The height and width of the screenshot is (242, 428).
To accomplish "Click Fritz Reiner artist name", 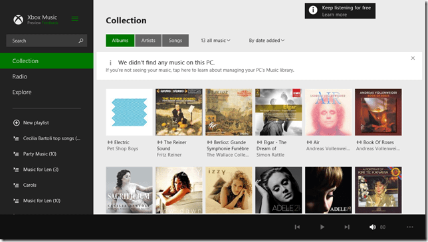I will click(169, 155).
